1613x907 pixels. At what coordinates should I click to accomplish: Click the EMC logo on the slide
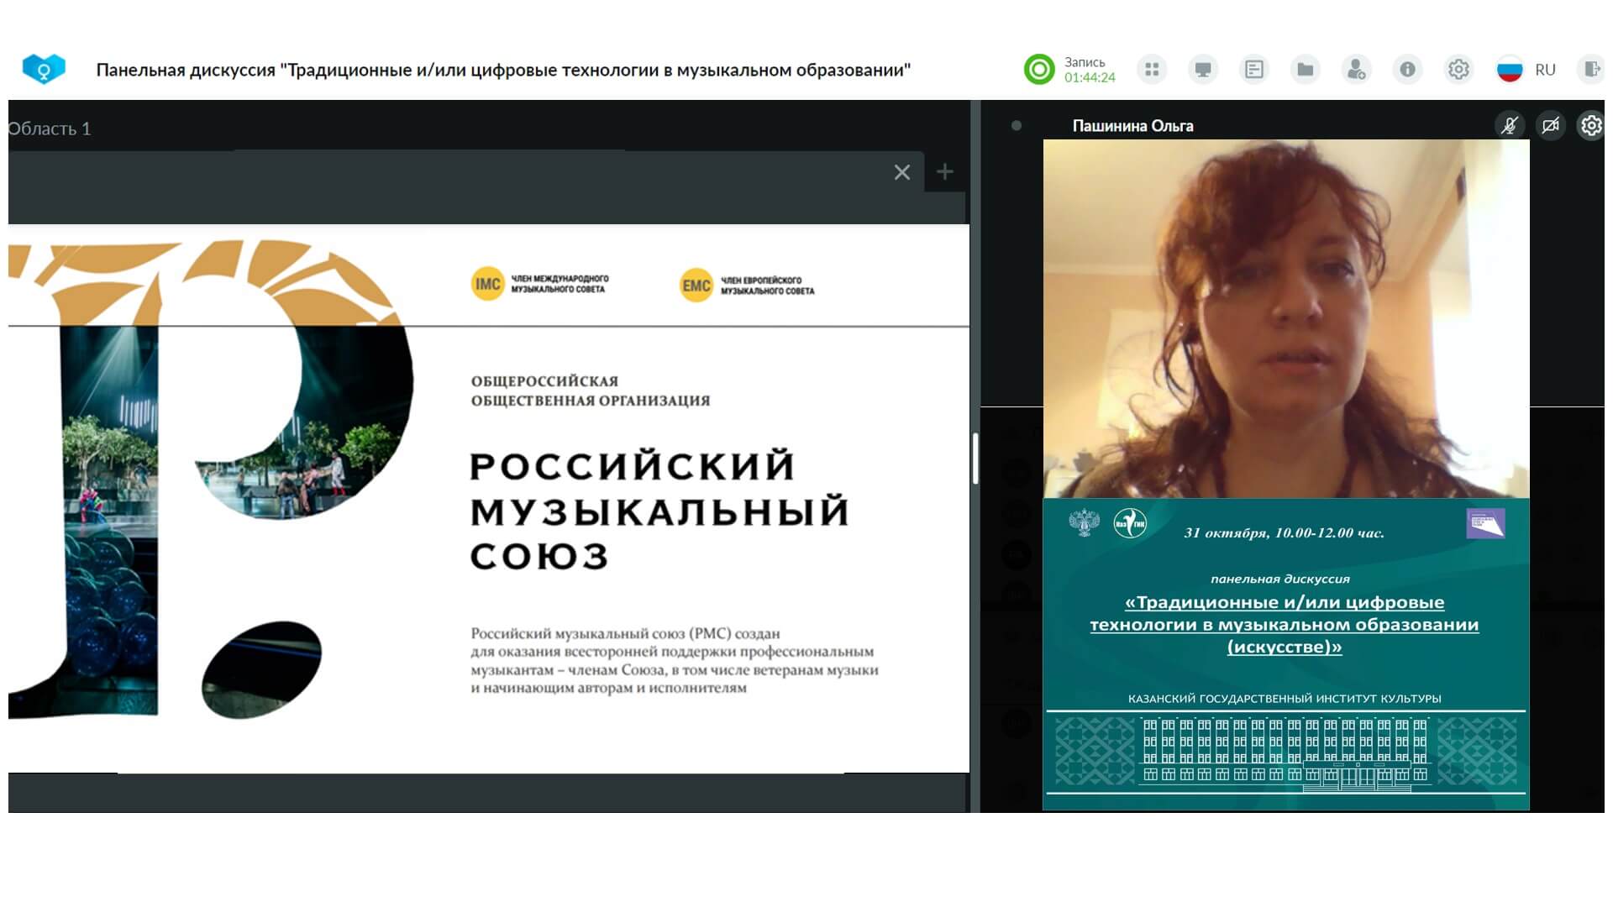[696, 286]
